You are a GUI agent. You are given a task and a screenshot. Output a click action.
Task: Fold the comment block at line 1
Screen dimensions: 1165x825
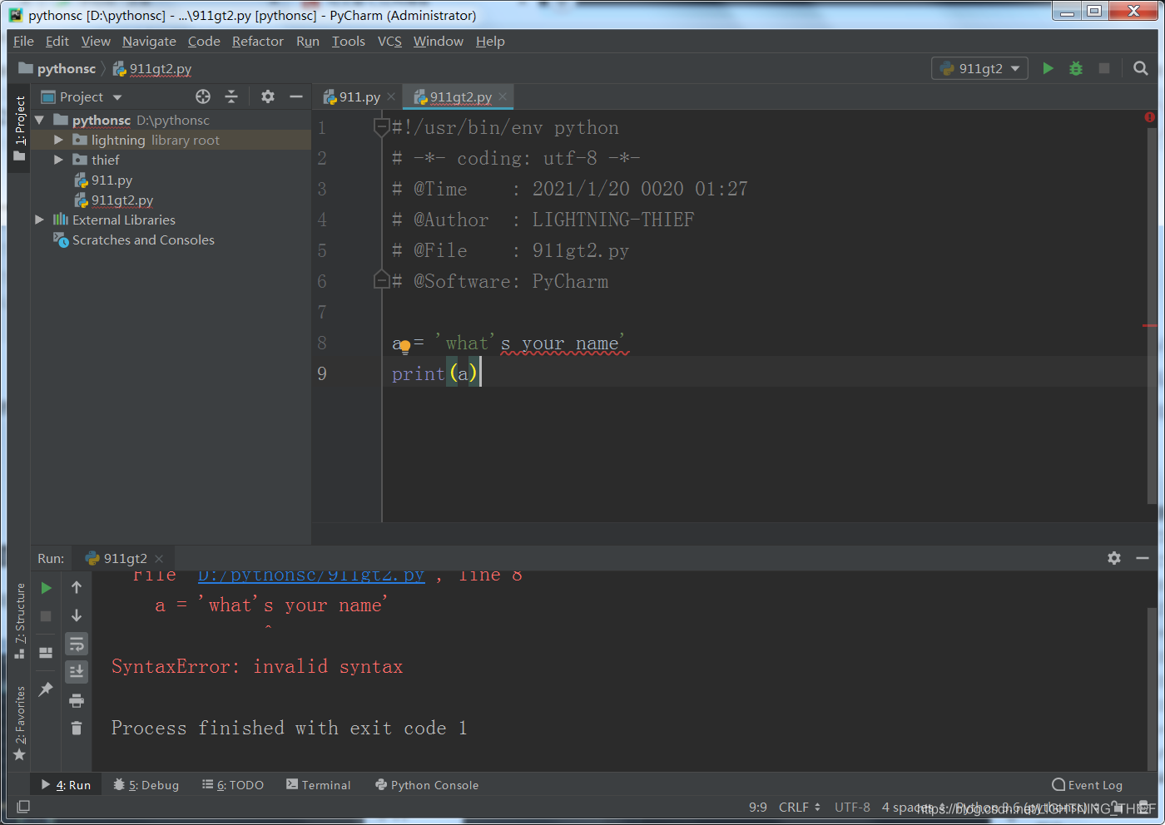point(382,127)
